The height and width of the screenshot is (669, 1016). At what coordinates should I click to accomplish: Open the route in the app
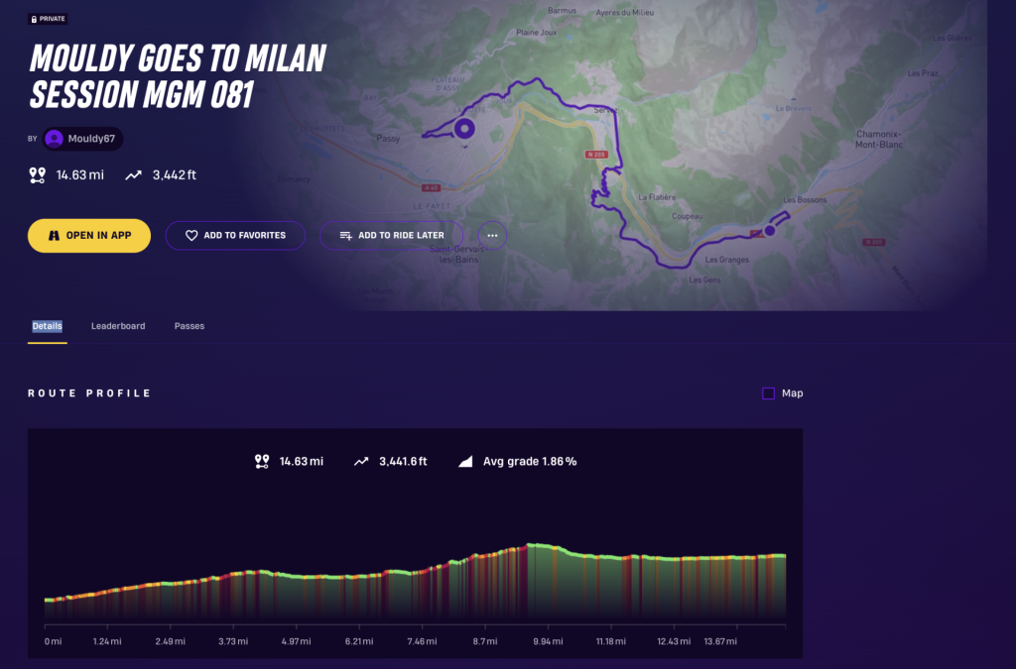tap(89, 236)
